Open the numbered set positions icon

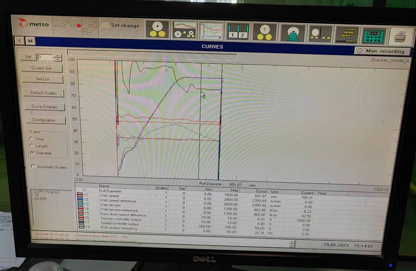(238, 31)
